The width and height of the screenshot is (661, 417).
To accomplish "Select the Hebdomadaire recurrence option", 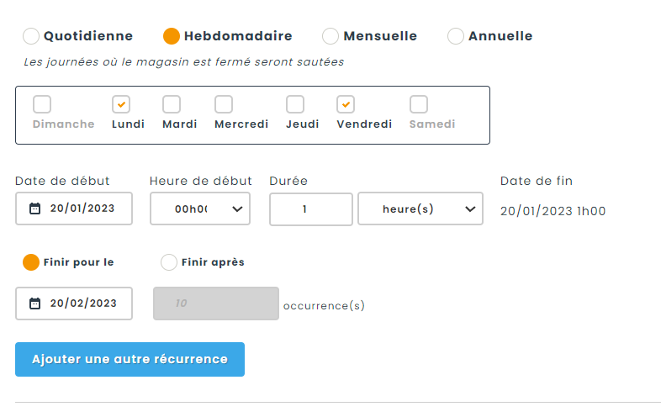I will click(172, 36).
